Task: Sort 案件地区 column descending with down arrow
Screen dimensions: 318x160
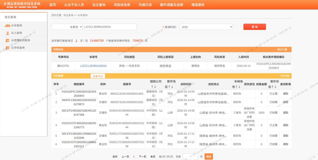Action: coord(172,87)
